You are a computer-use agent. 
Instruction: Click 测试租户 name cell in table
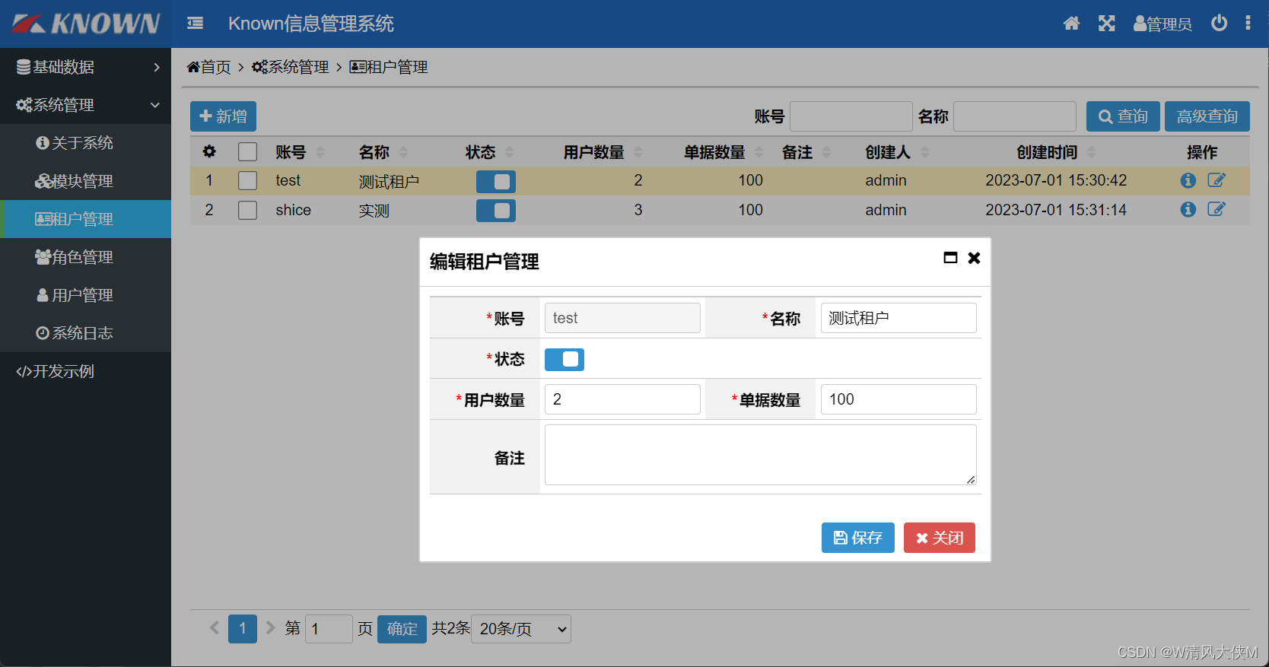389,181
